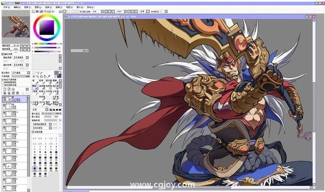
Task: Select the rotate view tool
Action: tap(41, 77)
